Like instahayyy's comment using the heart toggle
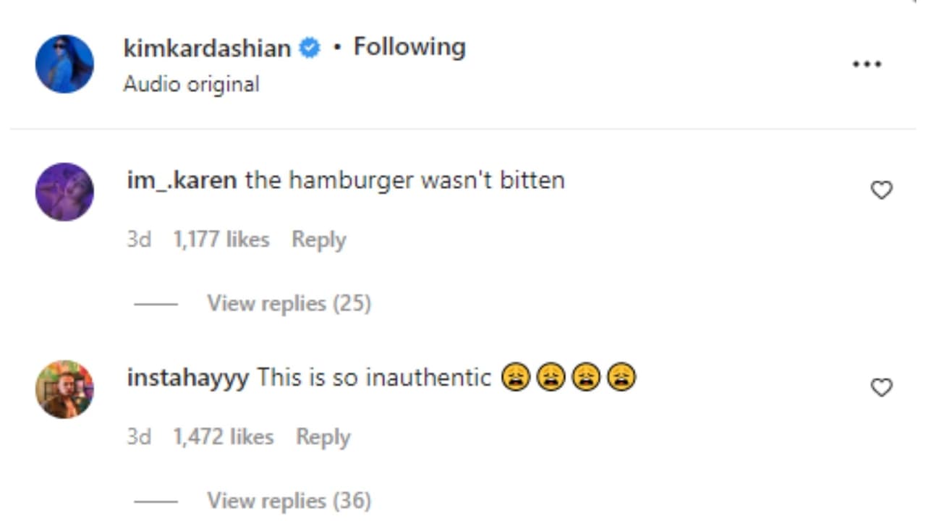Viewport: 926px width, 521px height. 882,387
